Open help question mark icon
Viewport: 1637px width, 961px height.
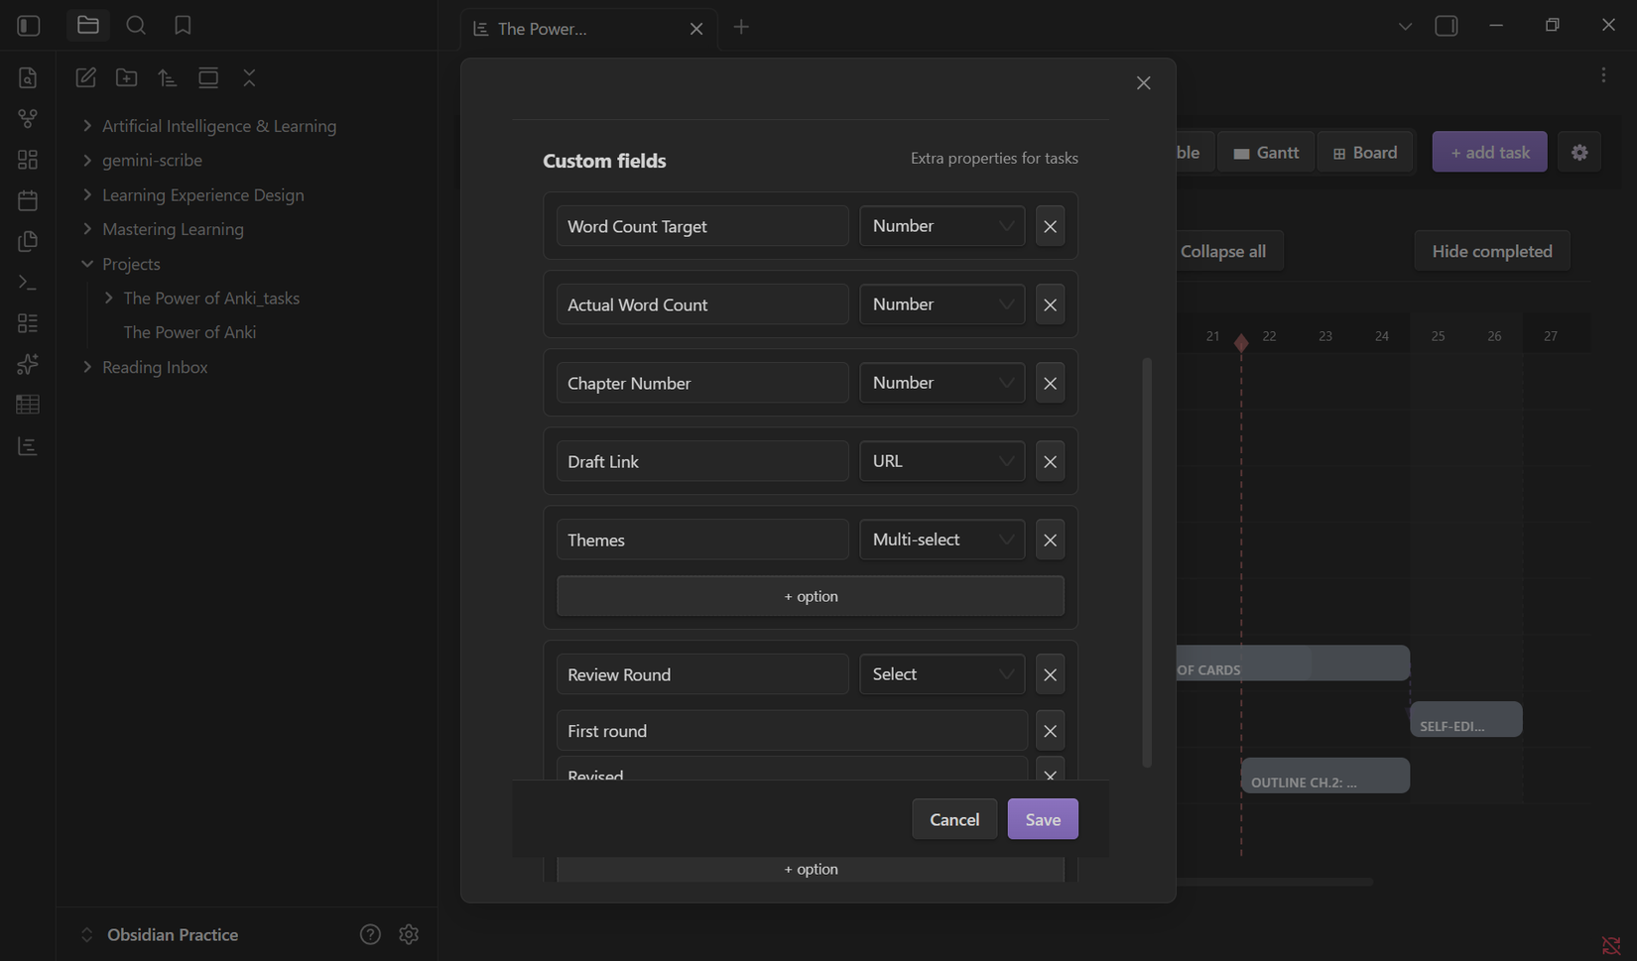point(370,934)
